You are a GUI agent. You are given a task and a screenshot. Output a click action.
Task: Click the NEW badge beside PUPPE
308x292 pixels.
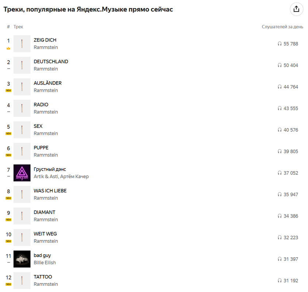(8, 155)
